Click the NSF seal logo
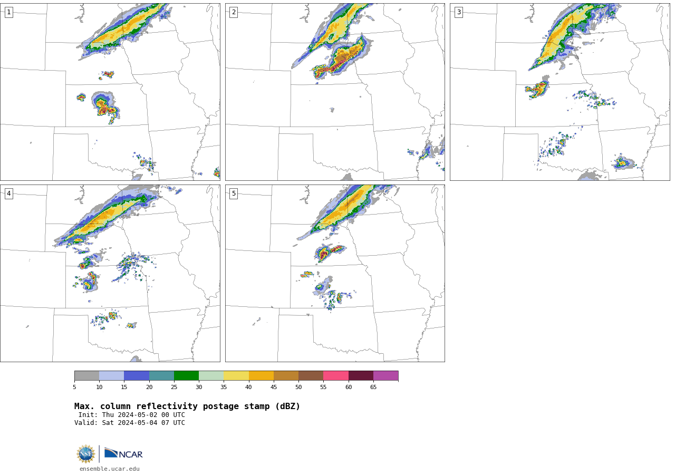 [86, 454]
